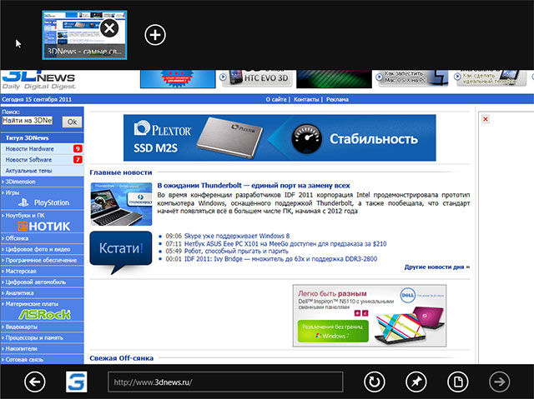
Task: Click the 'Главные новости' heading
Action: click(120, 172)
